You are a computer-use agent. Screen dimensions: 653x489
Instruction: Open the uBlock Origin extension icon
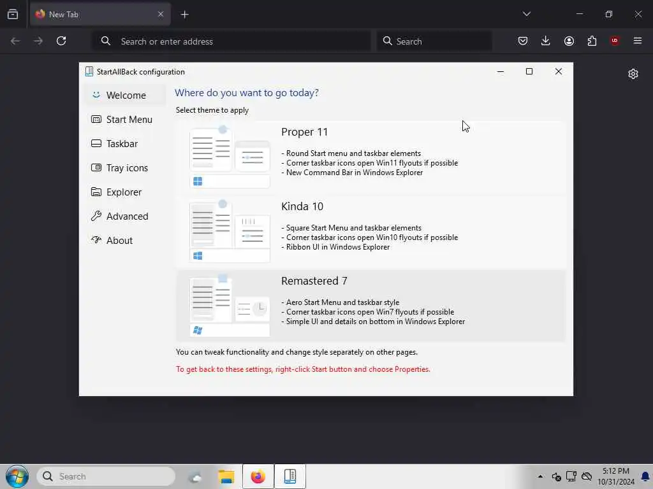[615, 41]
